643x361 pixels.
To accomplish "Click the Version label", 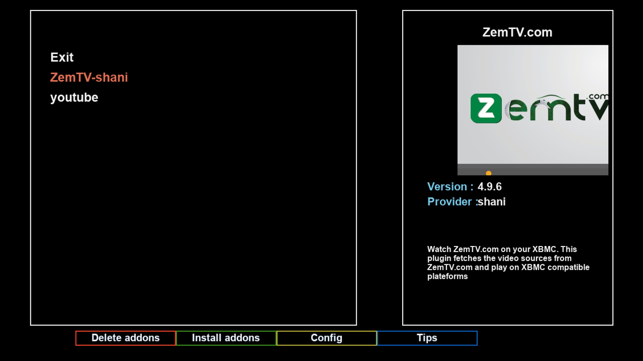I will click(450, 187).
